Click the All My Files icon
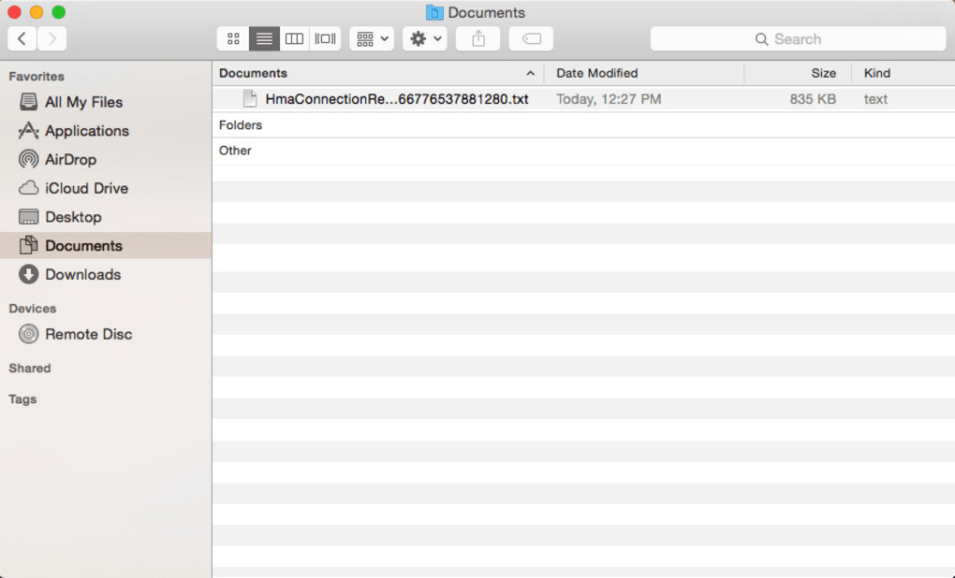 pyautogui.click(x=28, y=102)
